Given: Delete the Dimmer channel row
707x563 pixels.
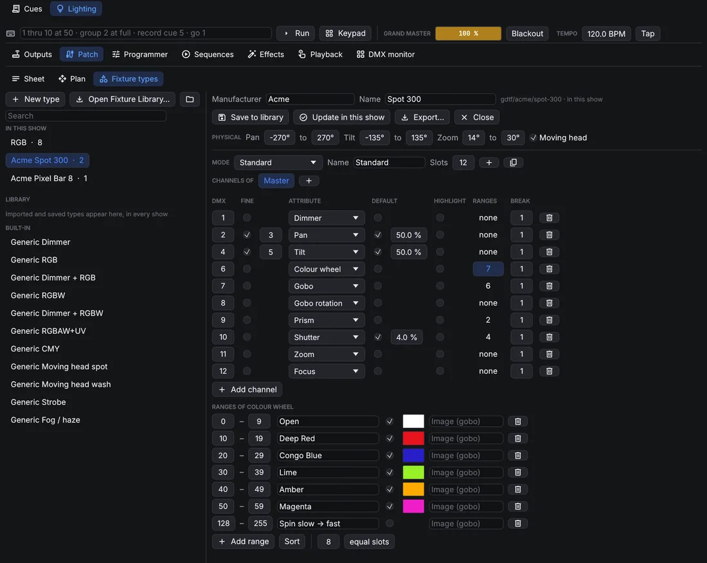Looking at the screenshot, I should 549,217.
